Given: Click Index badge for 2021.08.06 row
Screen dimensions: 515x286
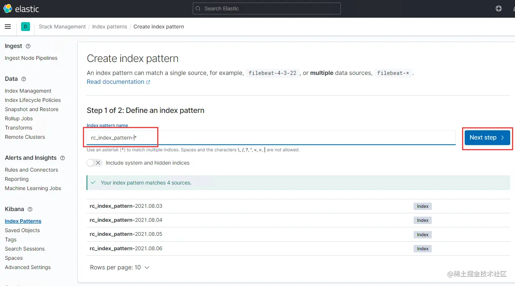Looking at the screenshot, I should tap(423, 249).
